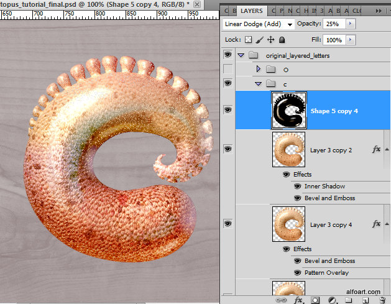Viewport: 391px width, 304px height.
Task: Expand the group o
Action: click(x=259, y=68)
